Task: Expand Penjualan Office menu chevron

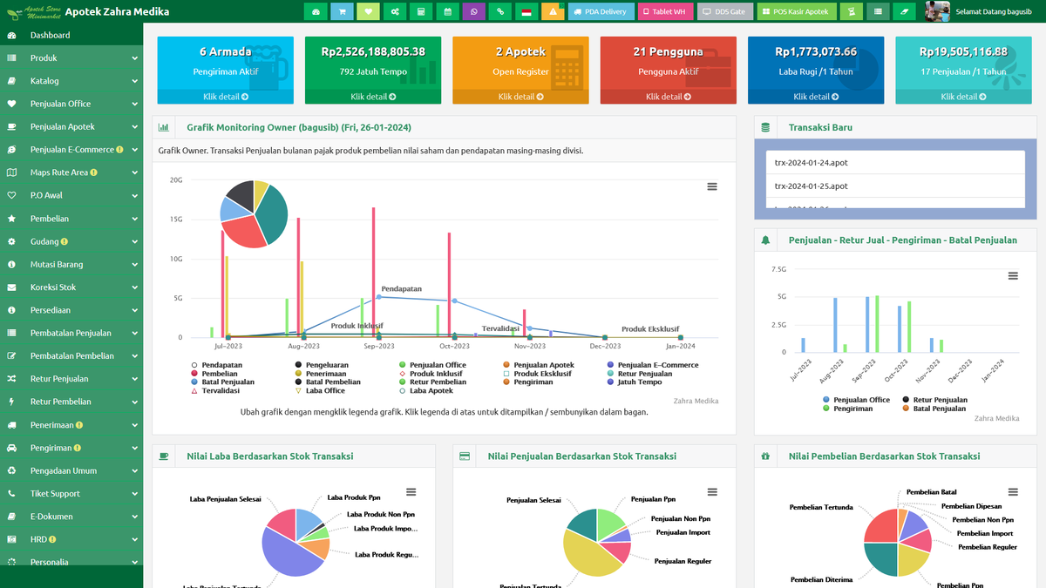Action: [x=135, y=104]
